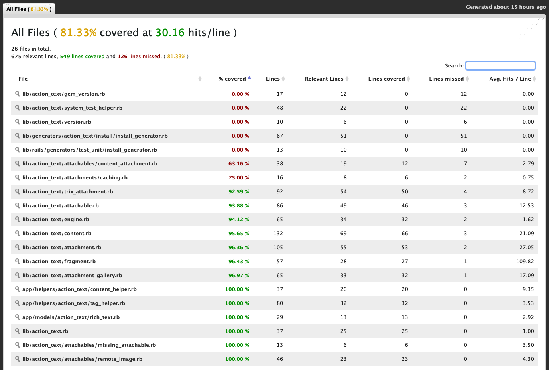
Task: Open attachments/caching.rb file link
Action: [x=75, y=178]
